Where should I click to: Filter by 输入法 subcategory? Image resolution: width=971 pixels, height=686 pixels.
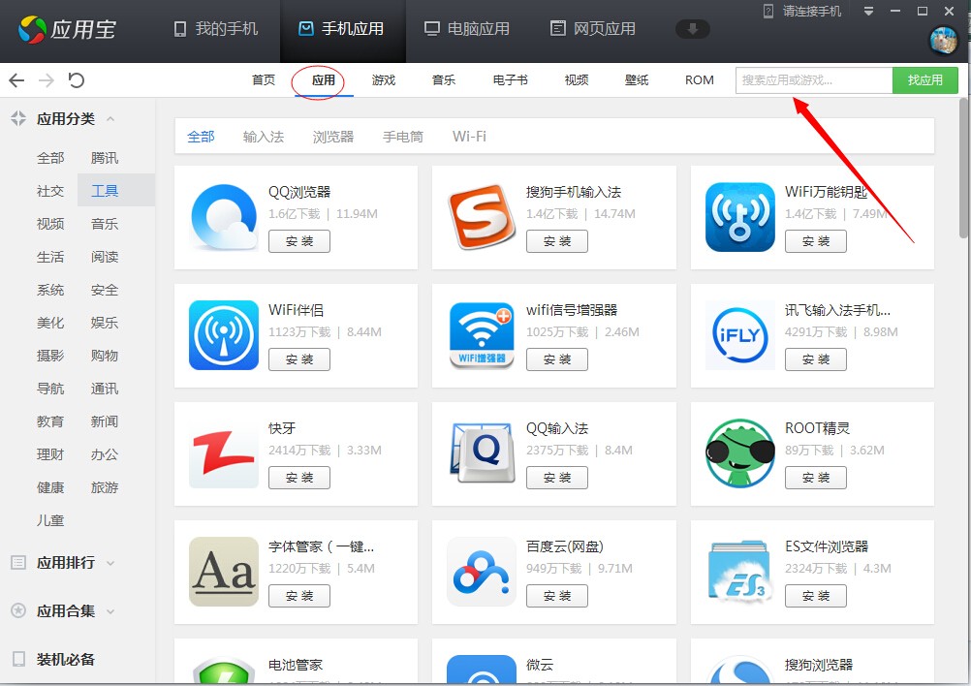(264, 137)
